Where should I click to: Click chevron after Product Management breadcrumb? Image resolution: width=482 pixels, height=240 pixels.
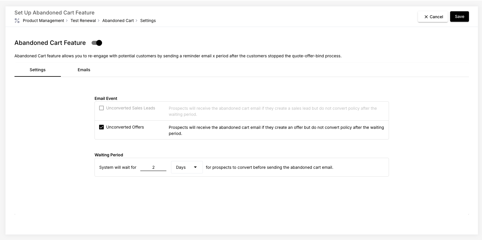67,21
